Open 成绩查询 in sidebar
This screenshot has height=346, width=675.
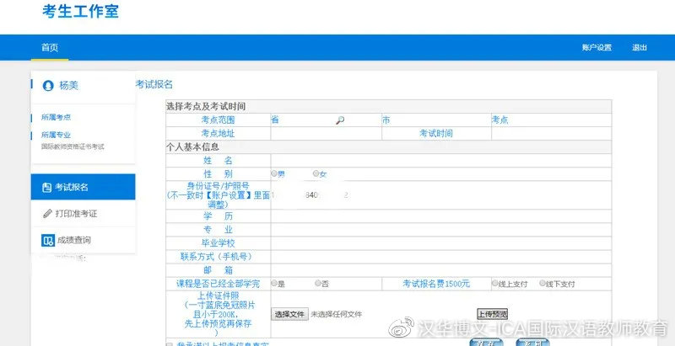(x=83, y=240)
